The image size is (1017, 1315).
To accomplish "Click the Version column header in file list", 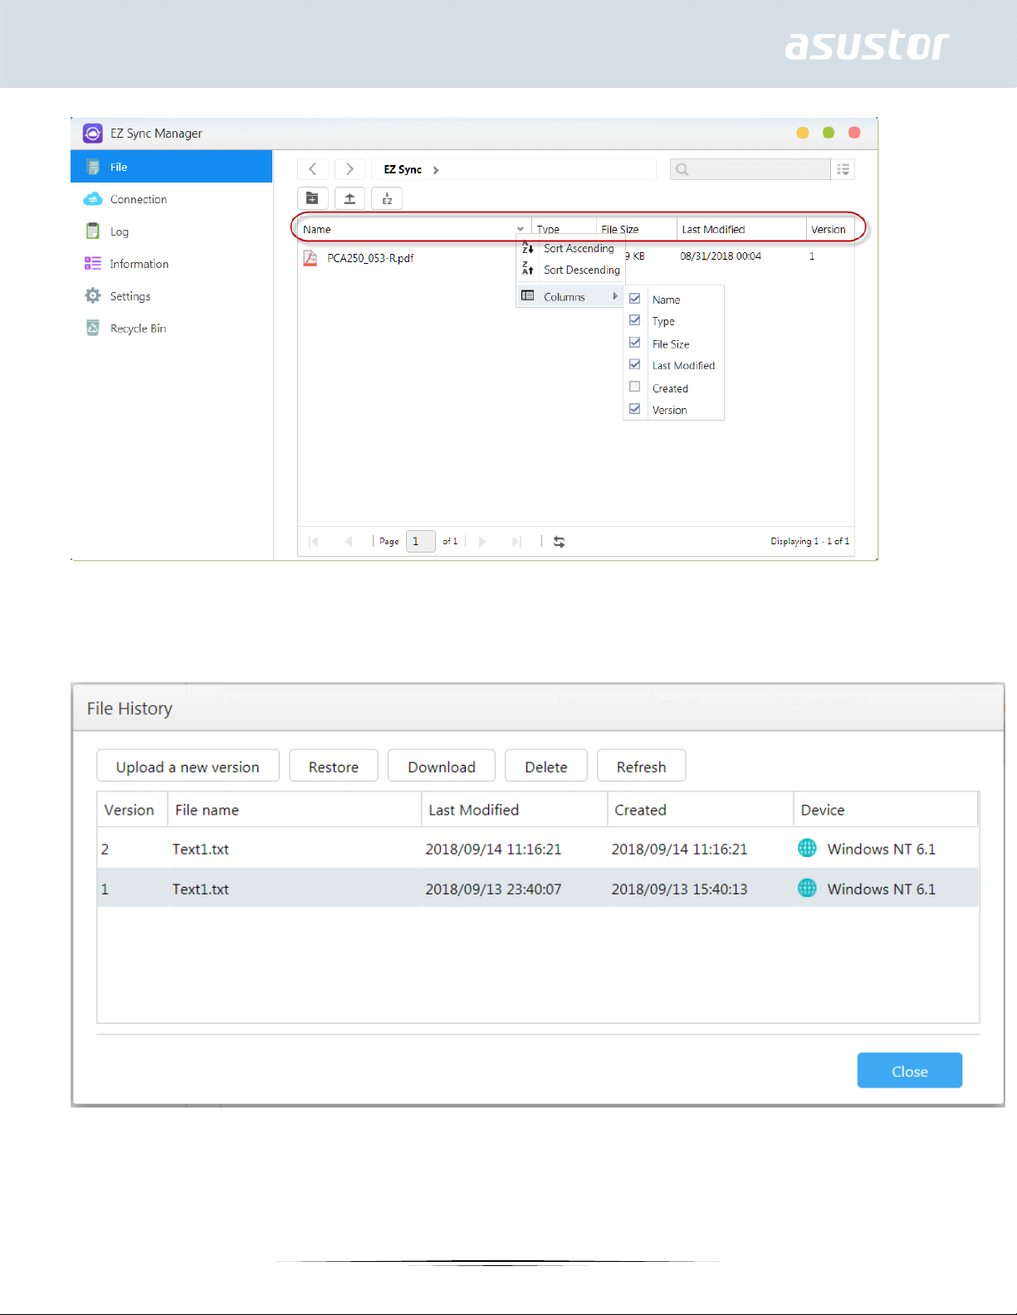I will [x=831, y=229].
